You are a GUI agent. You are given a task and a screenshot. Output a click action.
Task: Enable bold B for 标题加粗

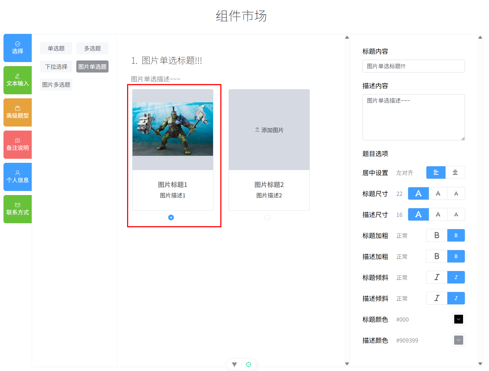[437, 235]
